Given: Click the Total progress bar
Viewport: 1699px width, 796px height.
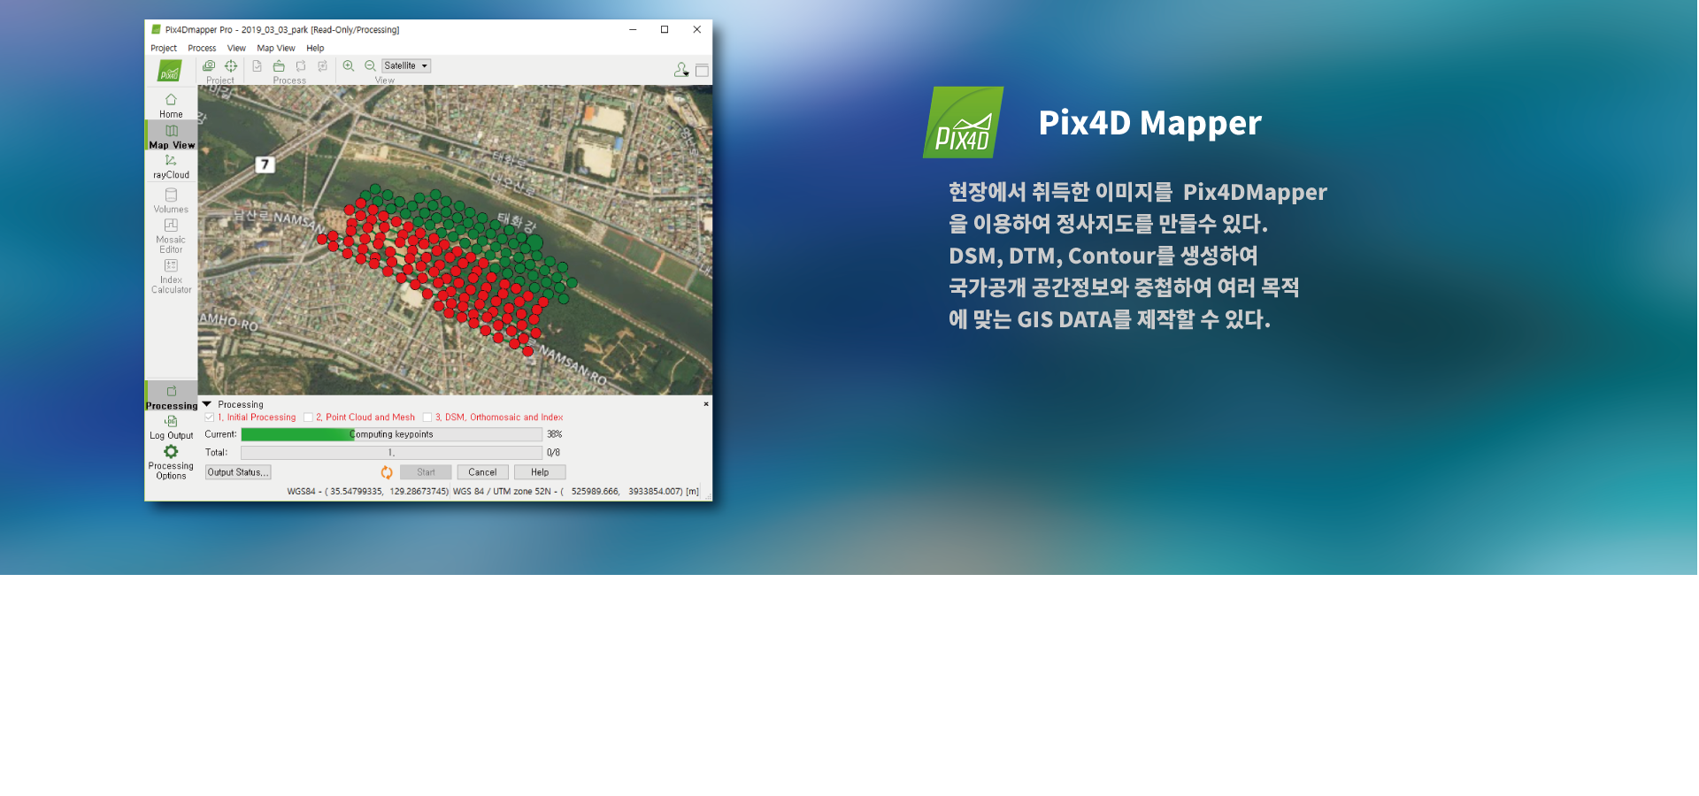Looking at the screenshot, I should point(391,452).
